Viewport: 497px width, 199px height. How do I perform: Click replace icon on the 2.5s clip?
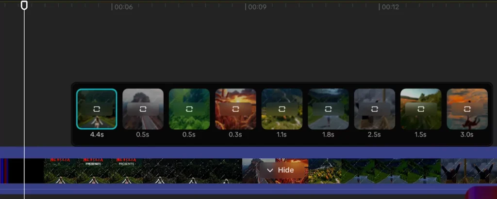click(374, 109)
